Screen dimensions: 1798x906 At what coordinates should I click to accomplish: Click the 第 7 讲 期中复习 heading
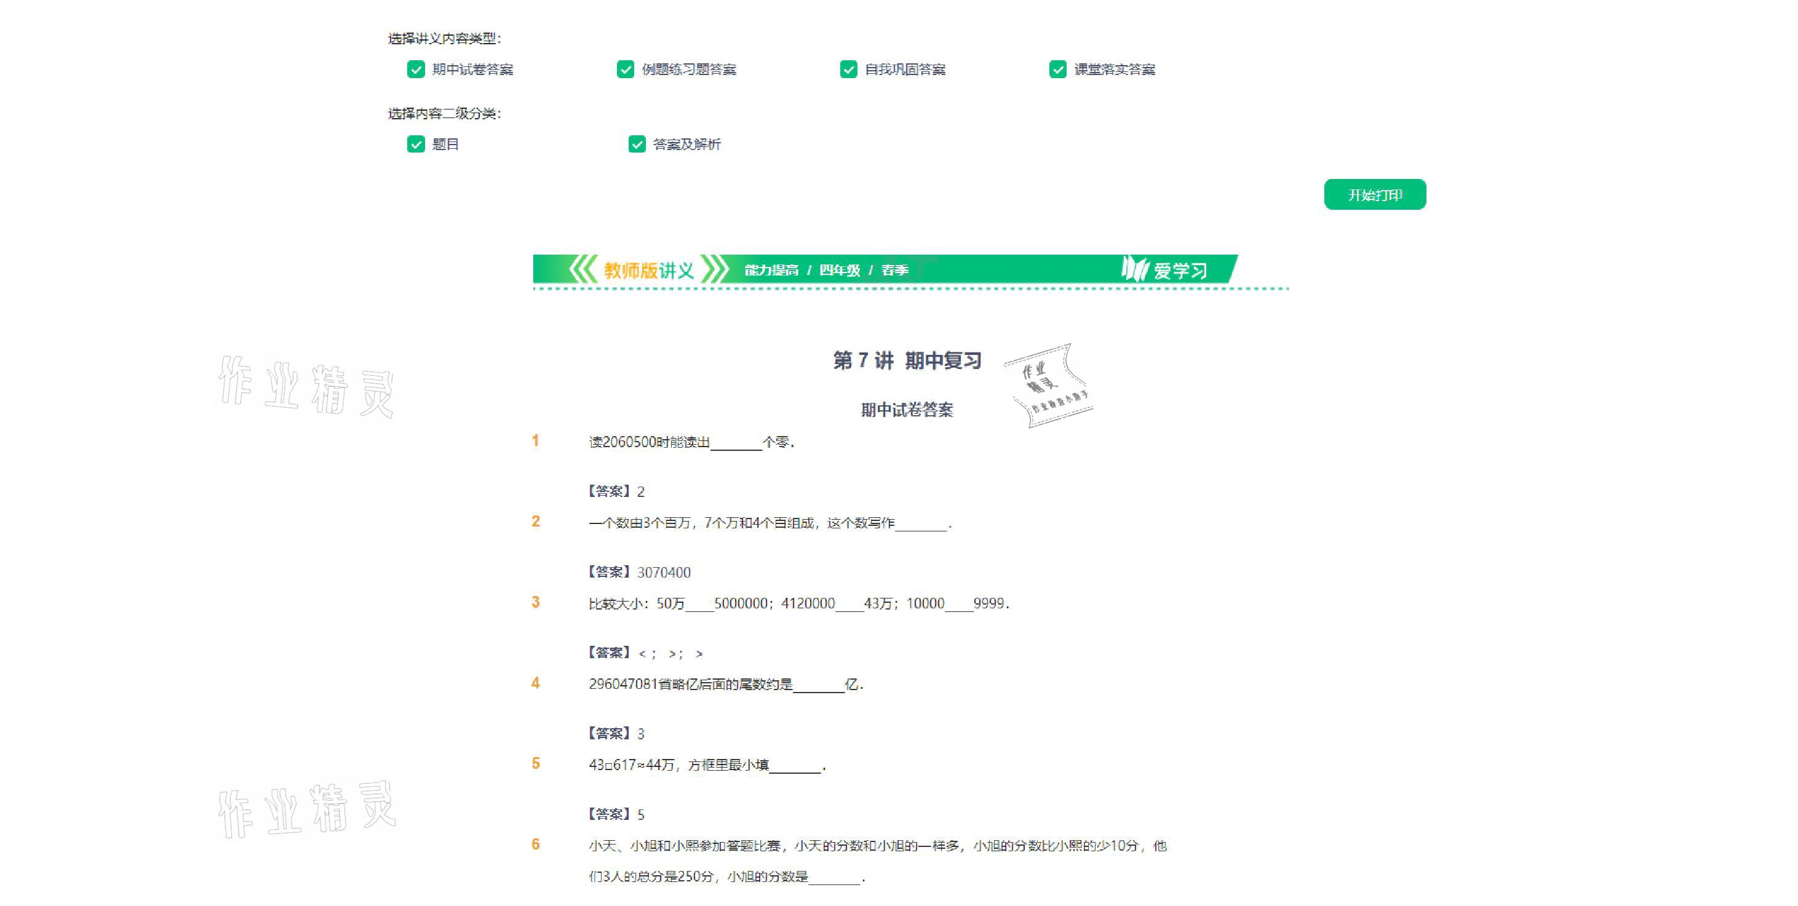tap(907, 361)
